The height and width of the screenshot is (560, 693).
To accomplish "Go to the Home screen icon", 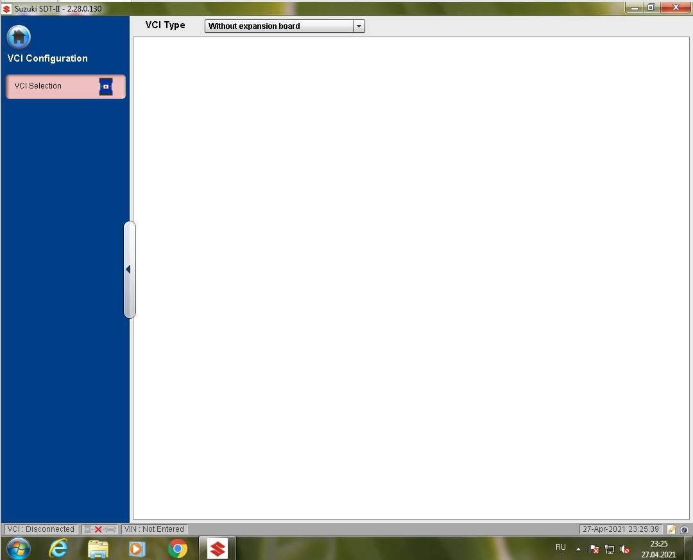I will pos(19,37).
